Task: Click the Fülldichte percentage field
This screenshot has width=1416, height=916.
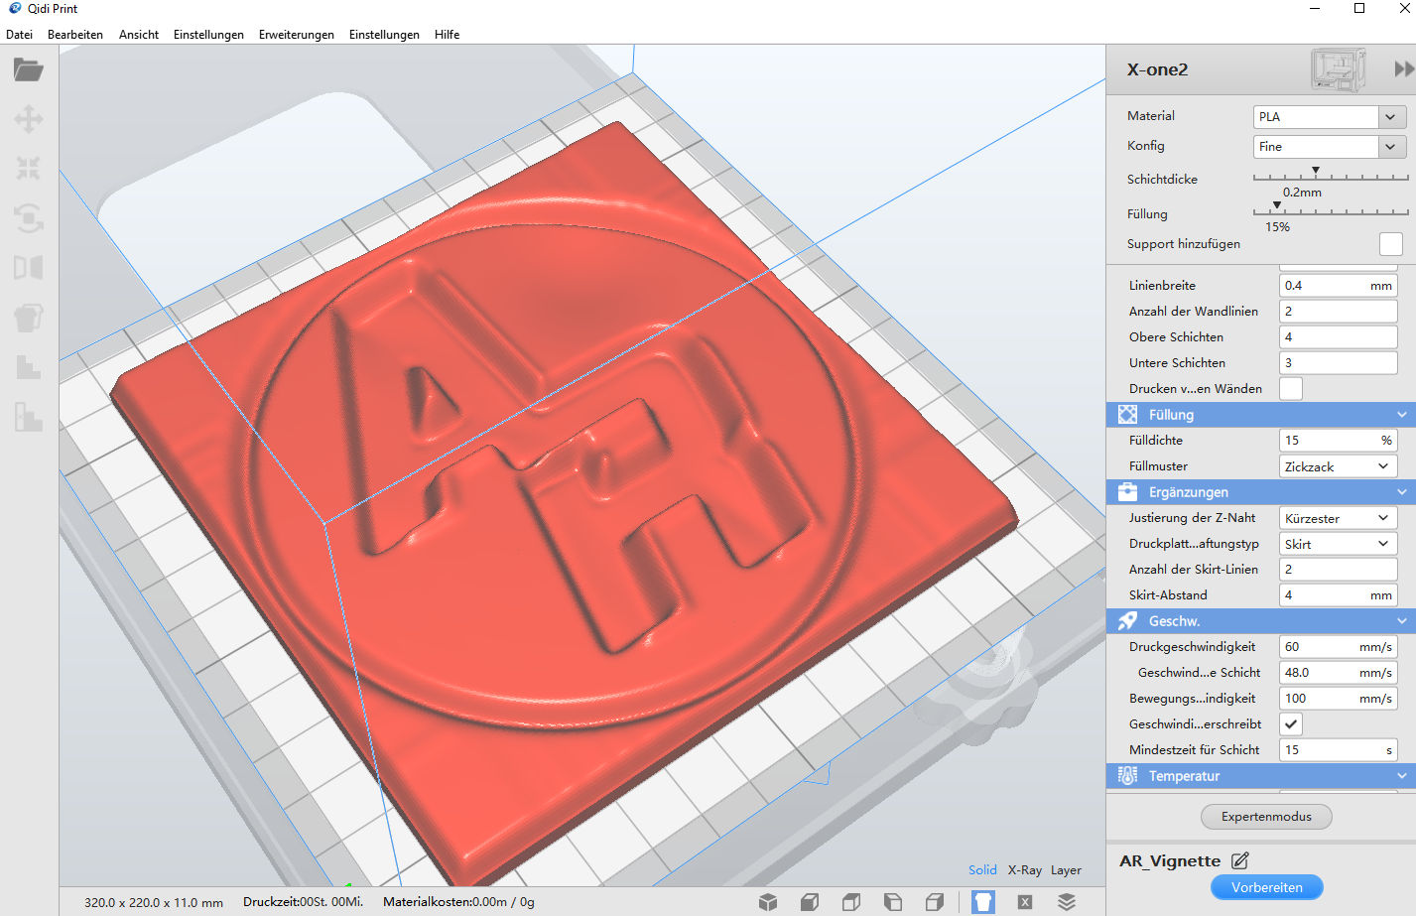Action: coord(1339,441)
